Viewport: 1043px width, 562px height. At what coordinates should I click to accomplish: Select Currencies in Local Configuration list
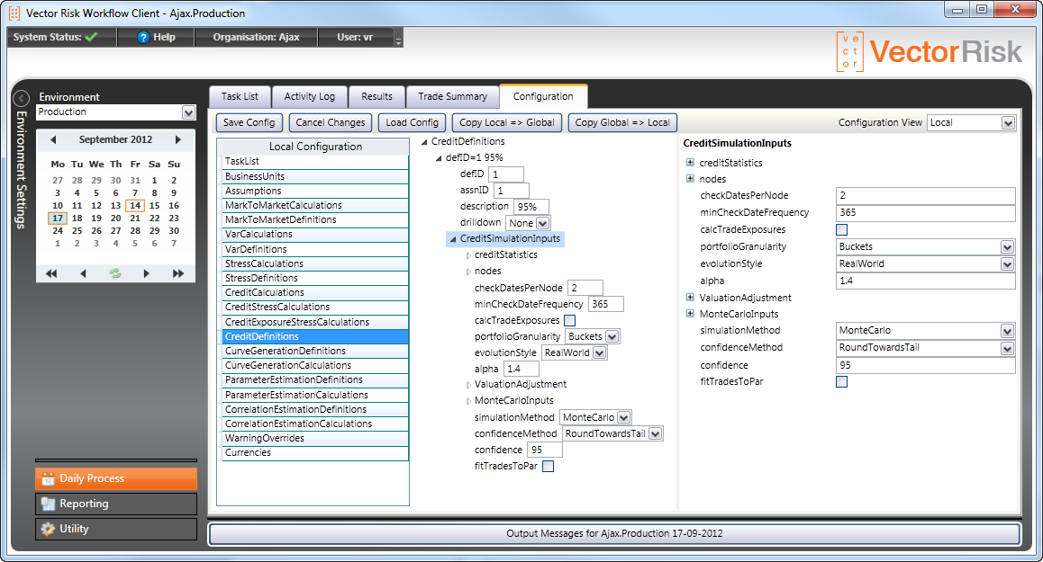pyautogui.click(x=315, y=453)
